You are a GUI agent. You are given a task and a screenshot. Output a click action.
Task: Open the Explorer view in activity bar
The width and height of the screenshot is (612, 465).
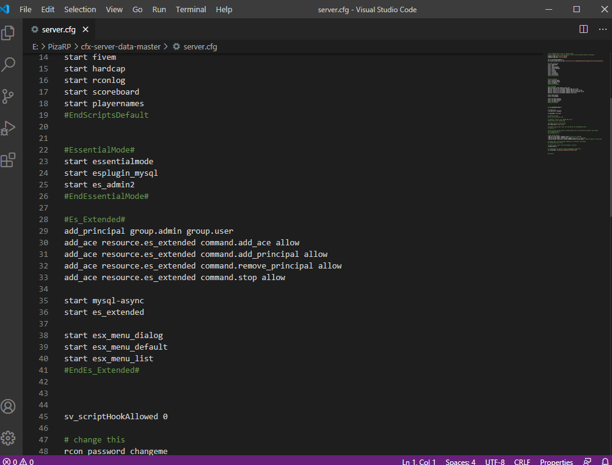pyautogui.click(x=8, y=33)
